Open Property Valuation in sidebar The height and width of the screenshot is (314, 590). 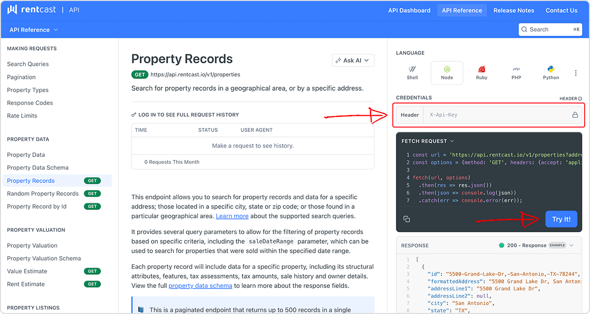[32, 246]
